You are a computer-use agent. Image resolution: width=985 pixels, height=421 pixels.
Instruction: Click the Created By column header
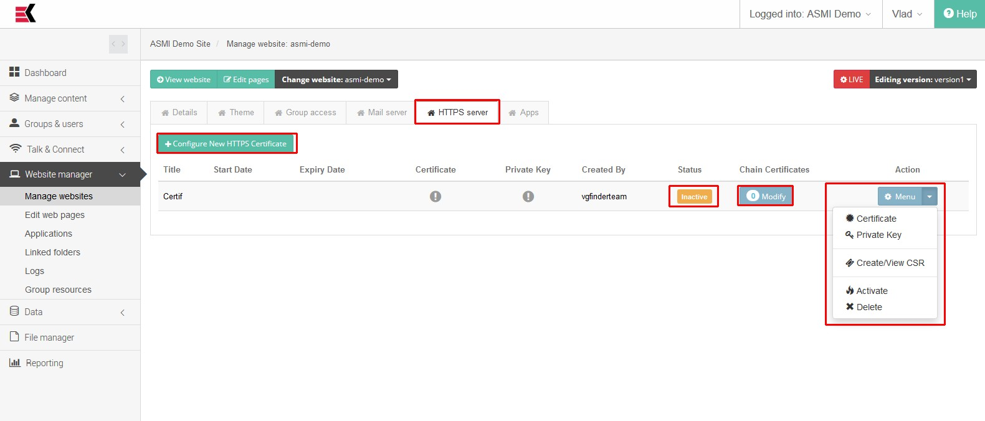[604, 169]
